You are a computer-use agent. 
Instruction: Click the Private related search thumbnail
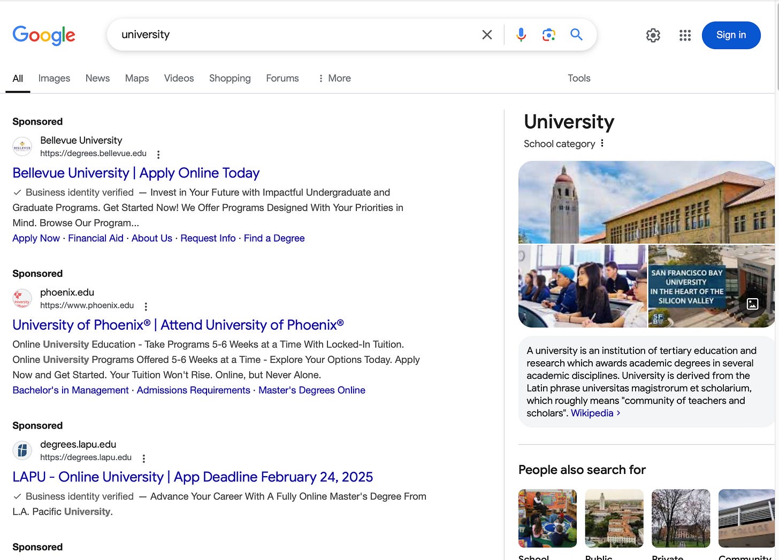pyautogui.click(x=681, y=518)
